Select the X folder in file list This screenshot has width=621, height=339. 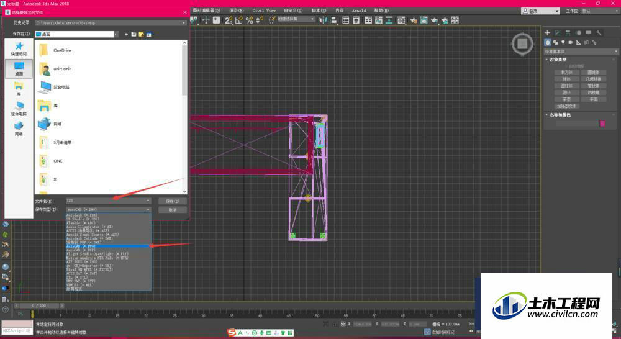tap(48, 179)
